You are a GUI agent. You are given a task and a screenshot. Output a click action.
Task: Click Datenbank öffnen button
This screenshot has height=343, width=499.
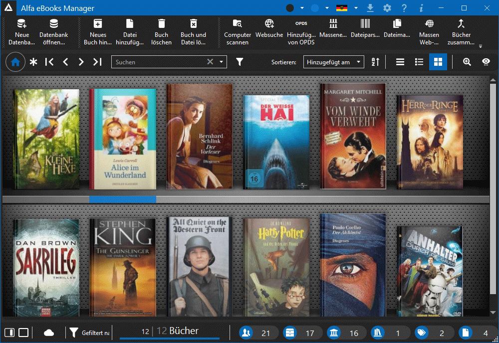pyautogui.click(x=53, y=31)
